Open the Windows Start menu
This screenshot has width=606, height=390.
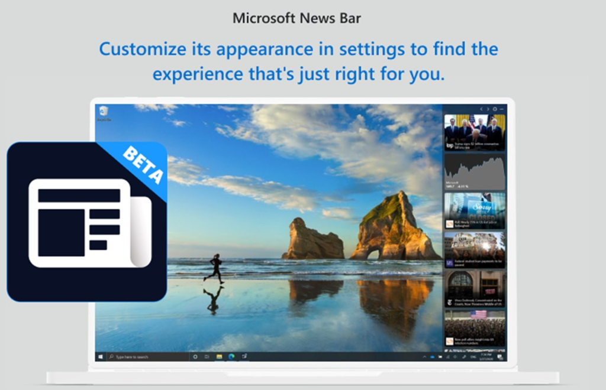[x=101, y=357]
